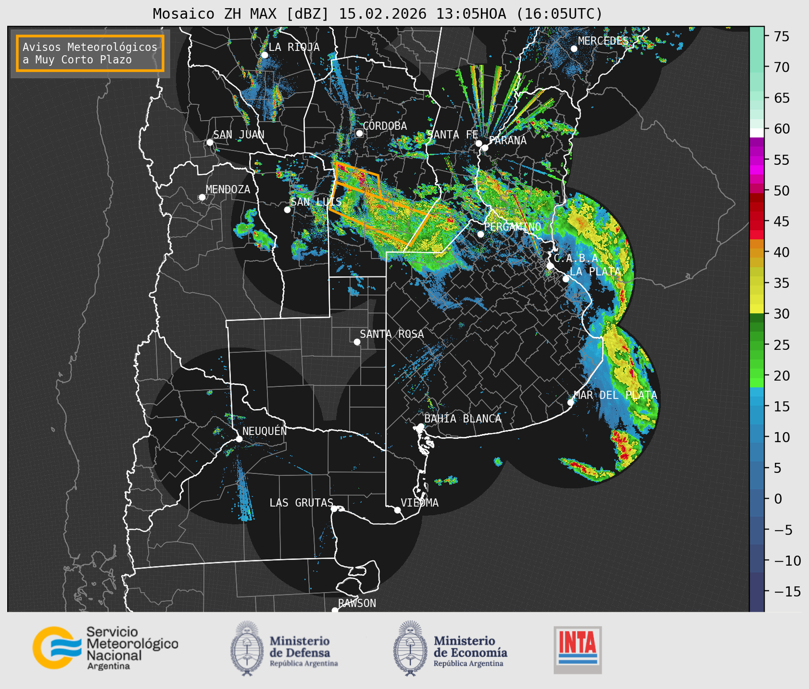Click the LA RIOJA text label
This screenshot has height=689, width=809.
[294, 47]
